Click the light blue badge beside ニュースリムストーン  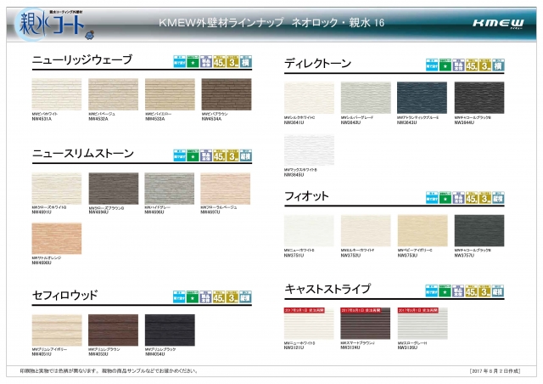tap(179, 155)
